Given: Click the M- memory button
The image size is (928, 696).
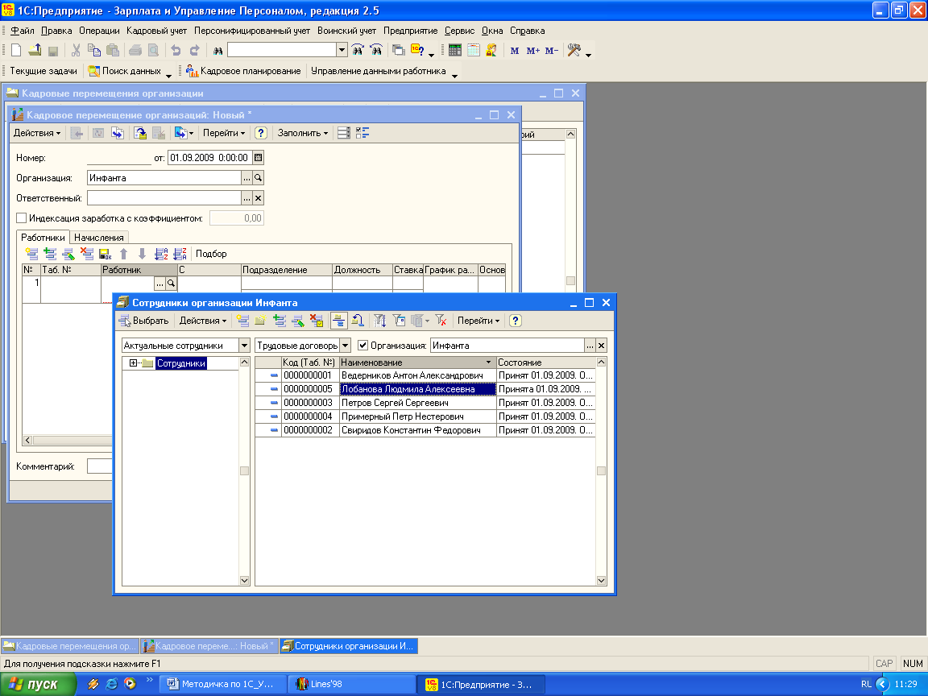Looking at the screenshot, I should click(552, 50).
